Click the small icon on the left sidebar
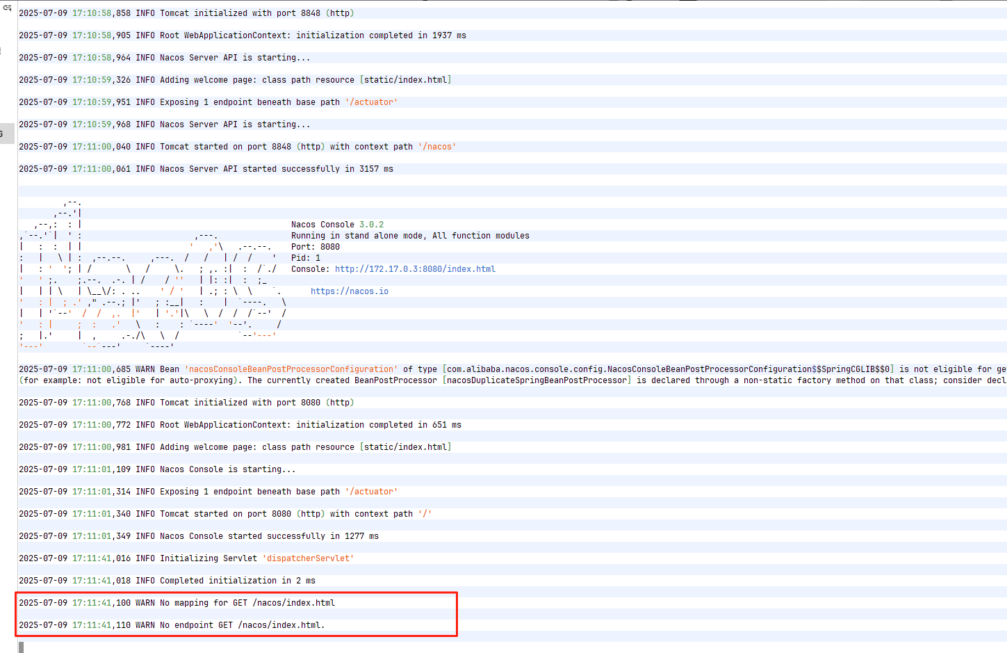 point(2,51)
